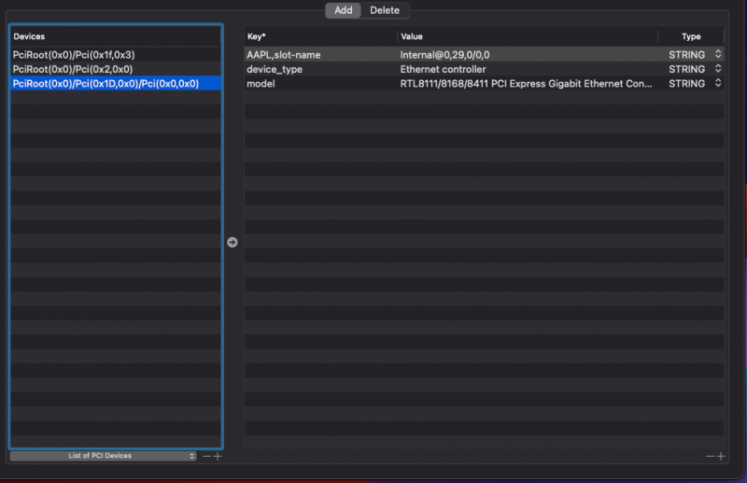Click STRING type in device_type row
The height and width of the screenshot is (483, 747).
[686, 69]
